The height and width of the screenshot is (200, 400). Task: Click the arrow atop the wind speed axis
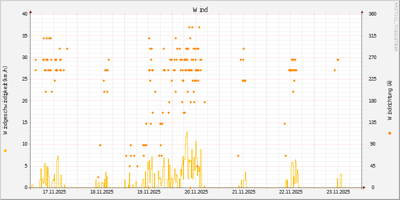click(x=30, y=11)
